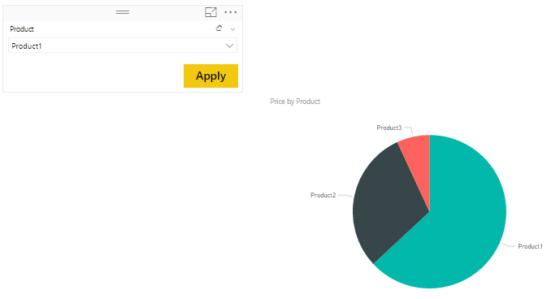Click the Product1 pie data label

(x=530, y=246)
